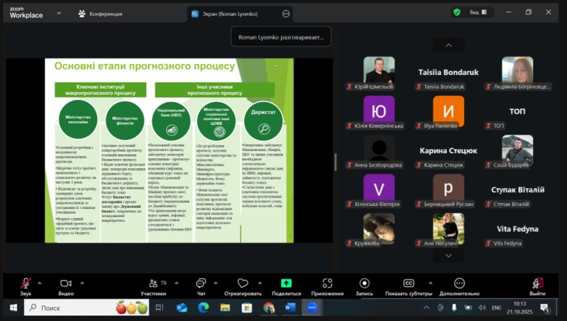Click the green encryption shield icon
The image size is (567, 321).
457,12
